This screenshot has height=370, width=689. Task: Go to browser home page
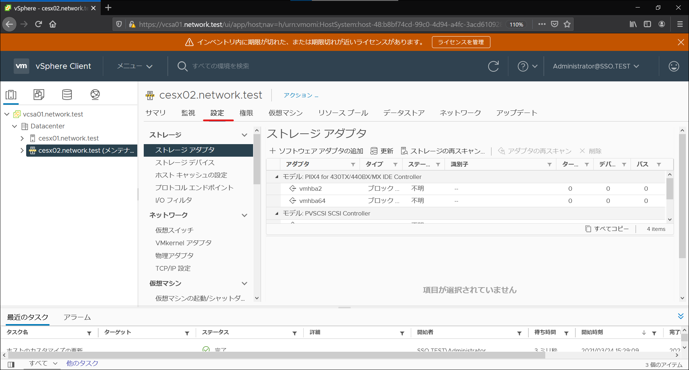(x=53, y=24)
